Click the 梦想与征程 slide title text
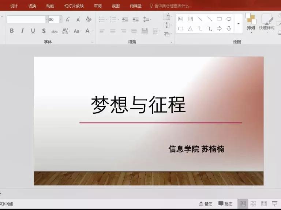This screenshot has width=281, height=210. click(x=138, y=105)
